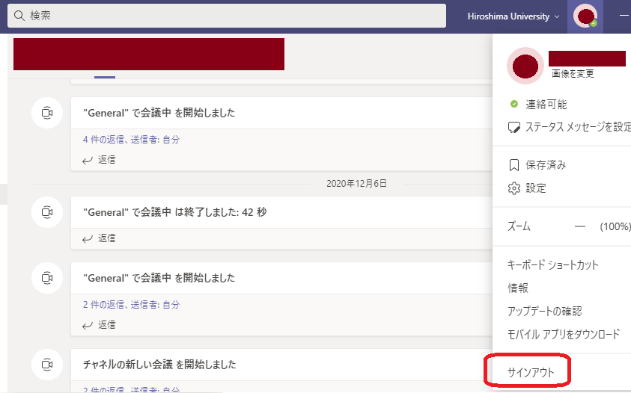Screen dimensions: 631x393
Task: Expand 4 件の返信 replies thread
Action: (131, 139)
